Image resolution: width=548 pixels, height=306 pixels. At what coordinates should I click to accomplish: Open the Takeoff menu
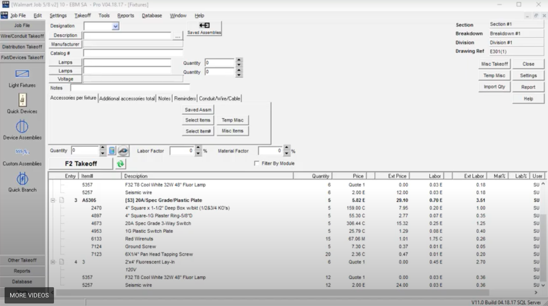(83, 15)
